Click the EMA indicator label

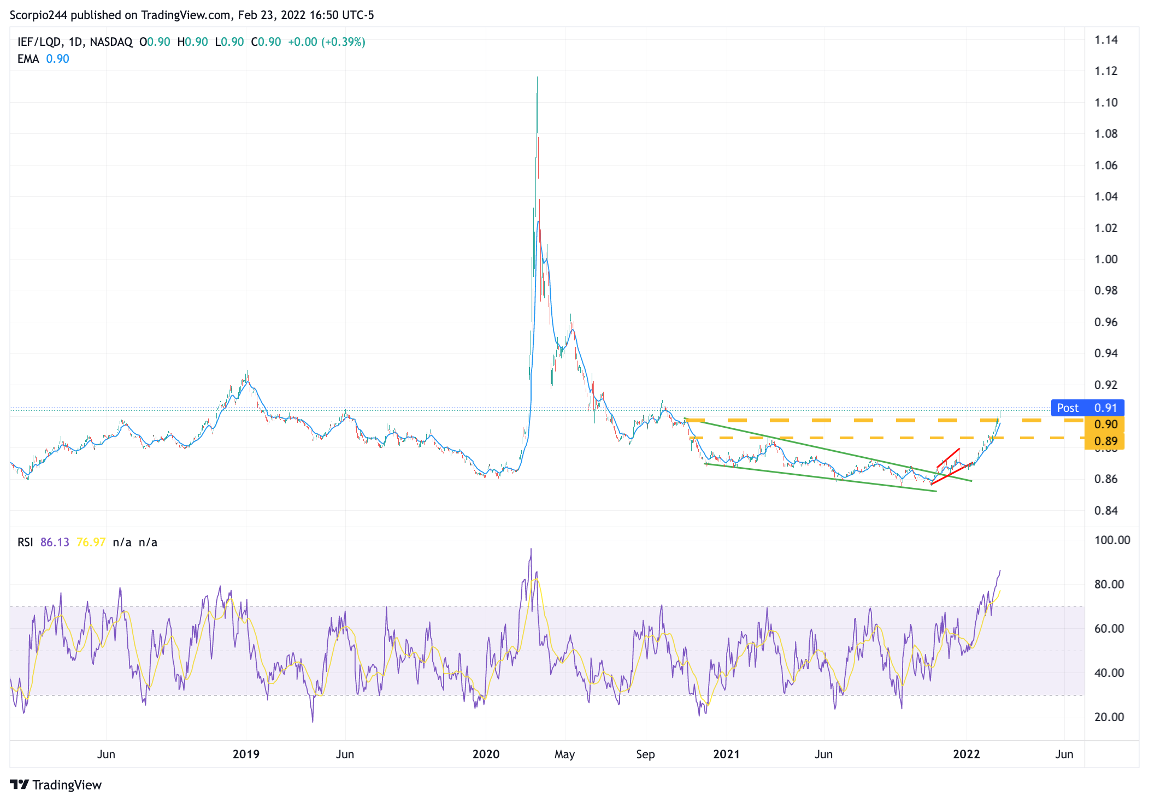click(28, 59)
